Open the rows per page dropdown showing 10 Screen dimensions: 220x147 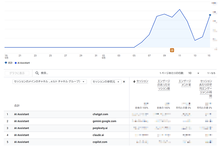coord(194,73)
